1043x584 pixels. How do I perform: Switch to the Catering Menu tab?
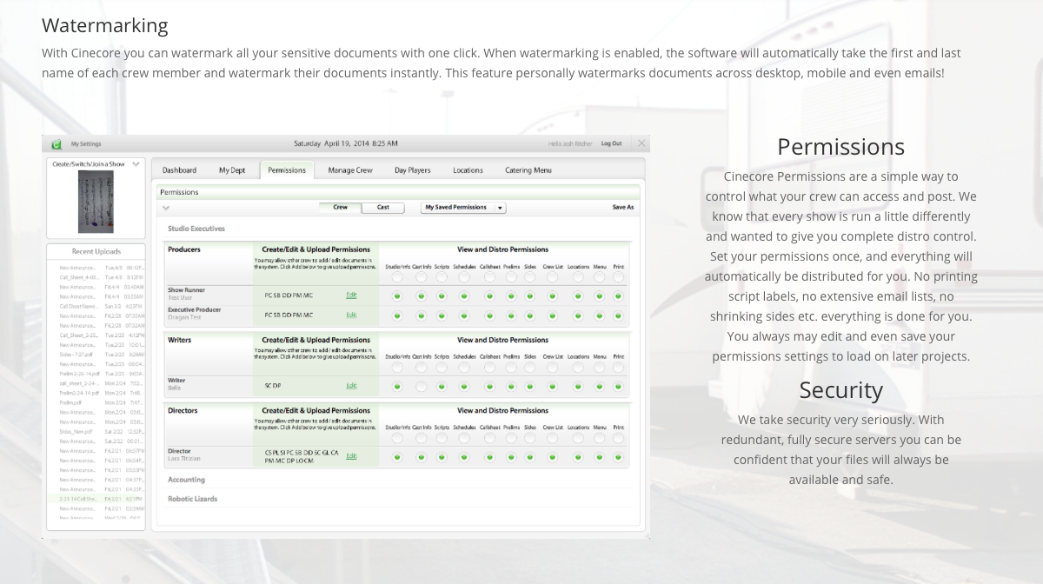coord(528,170)
